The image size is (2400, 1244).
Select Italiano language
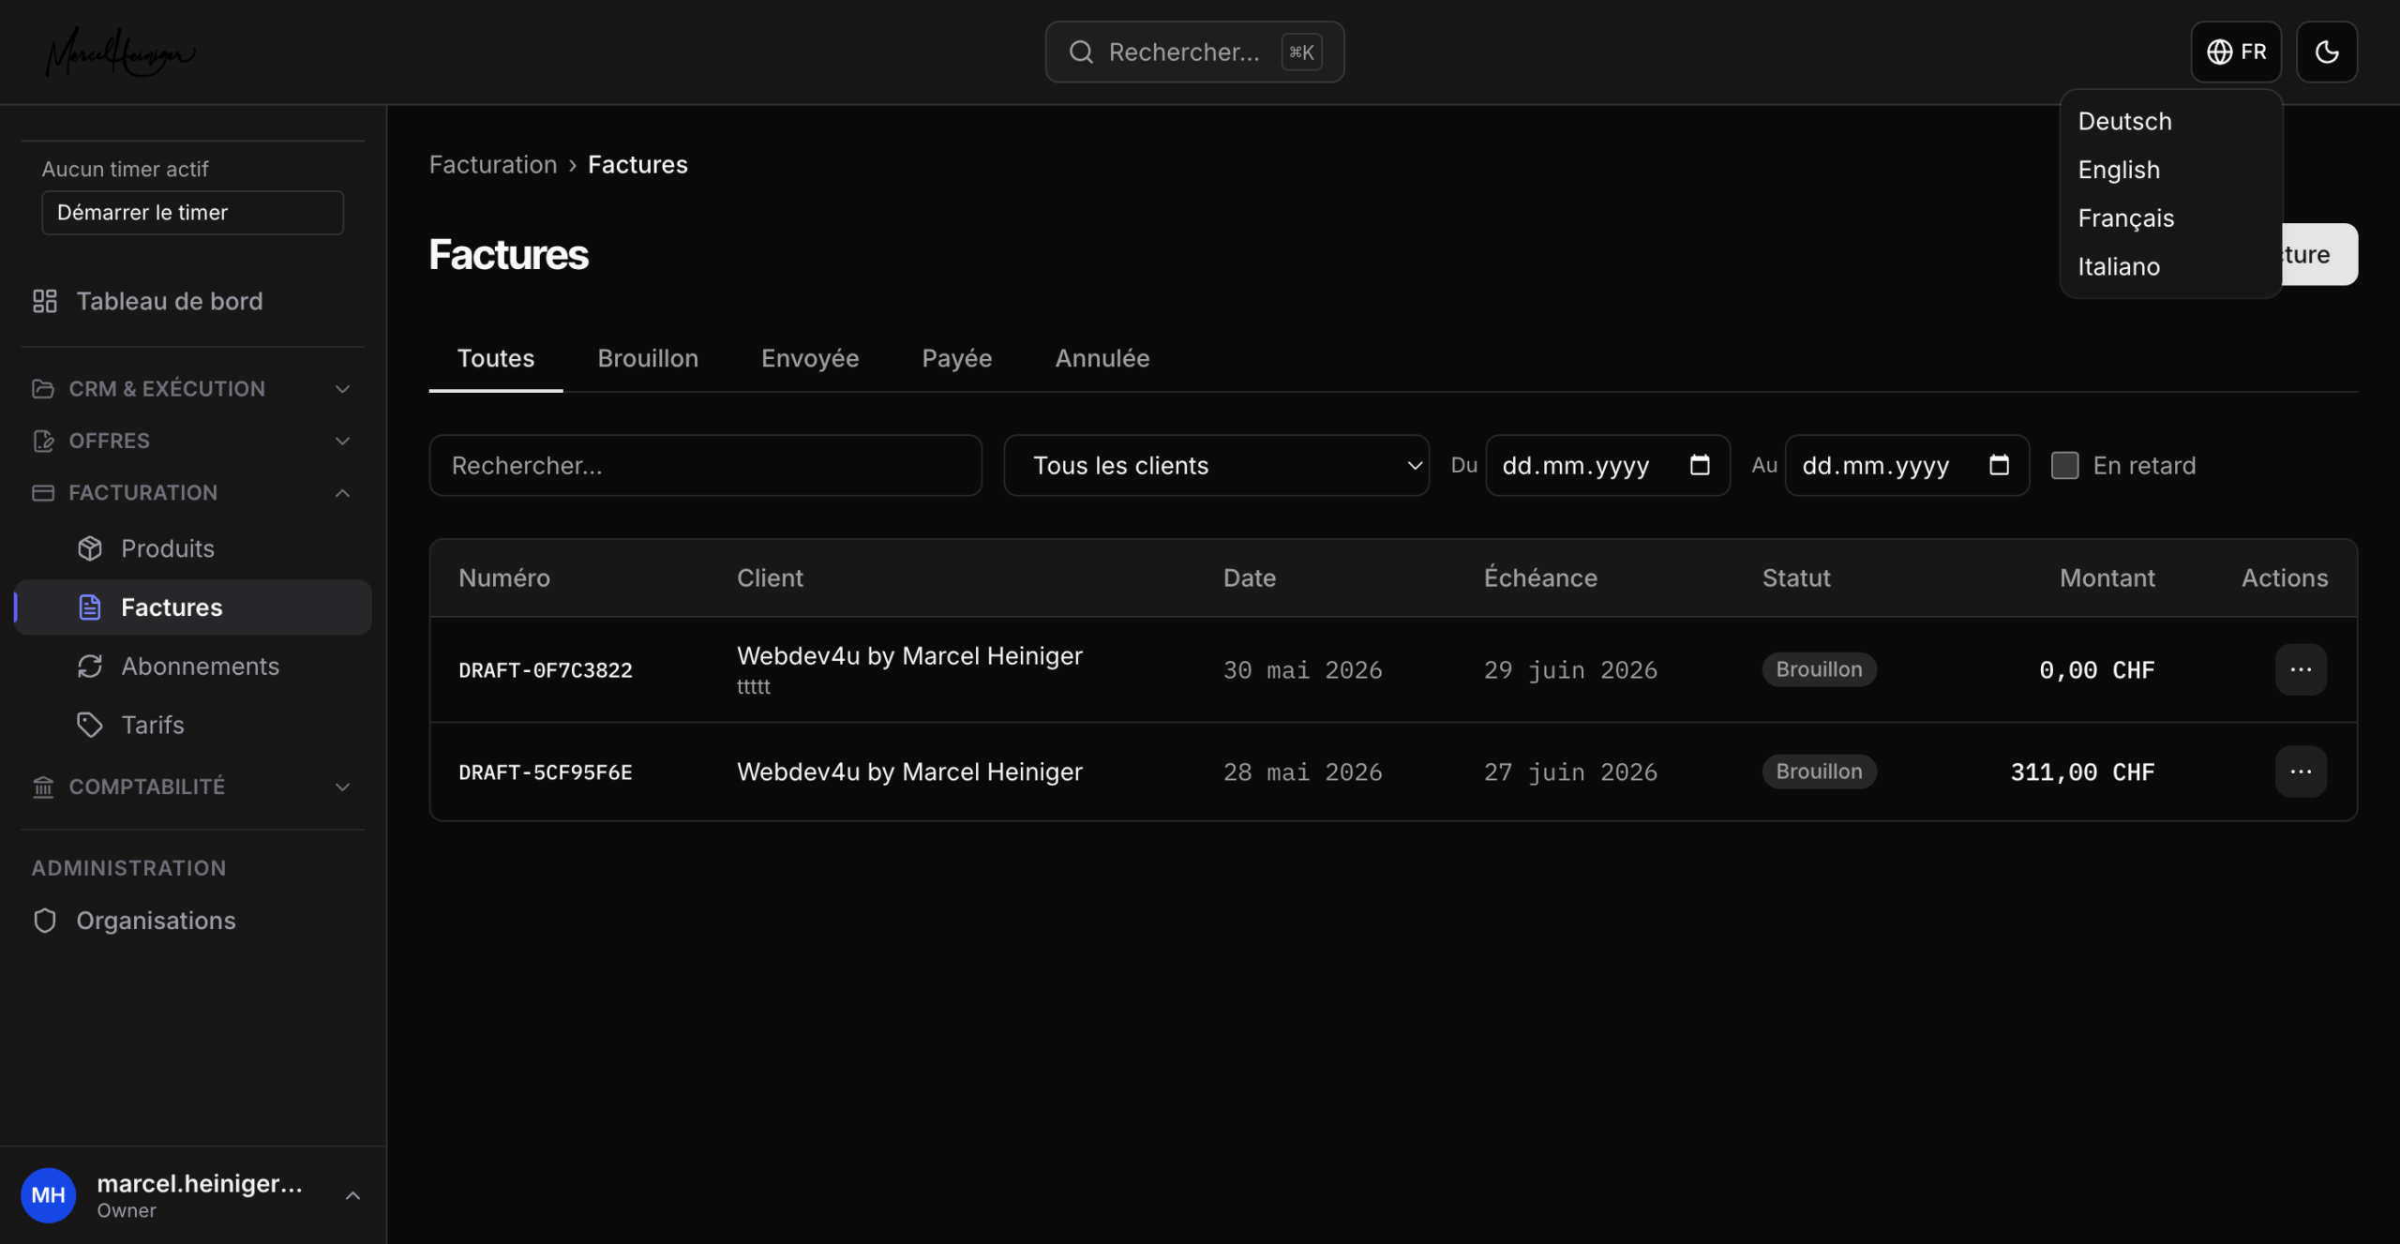click(x=2170, y=267)
